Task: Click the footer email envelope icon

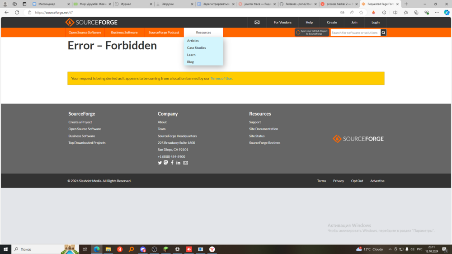Action: (186, 163)
